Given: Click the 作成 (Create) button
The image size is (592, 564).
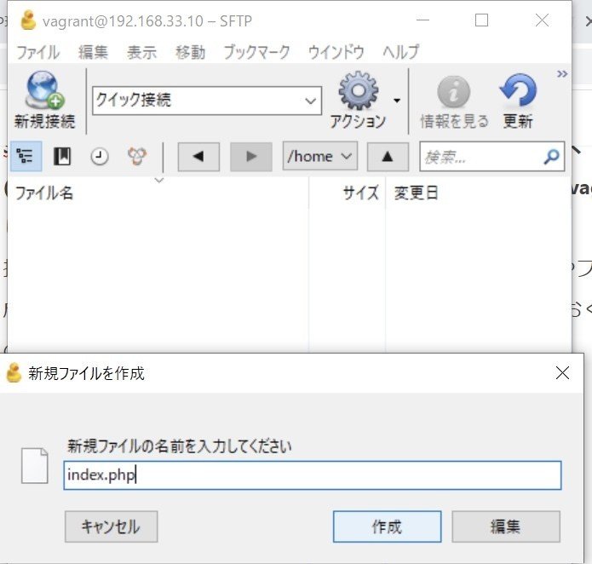Looking at the screenshot, I should (387, 527).
